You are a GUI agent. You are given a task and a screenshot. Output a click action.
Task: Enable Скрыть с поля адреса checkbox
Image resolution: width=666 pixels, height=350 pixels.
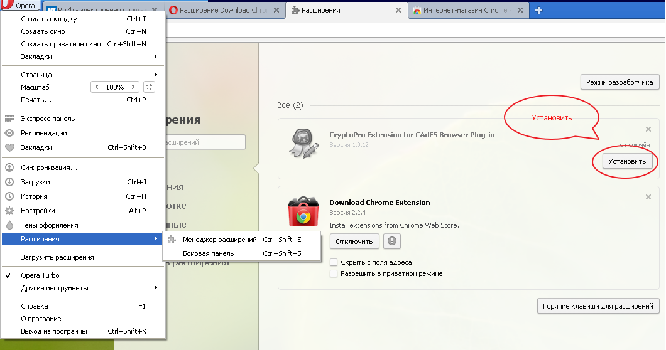[x=334, y=262]
